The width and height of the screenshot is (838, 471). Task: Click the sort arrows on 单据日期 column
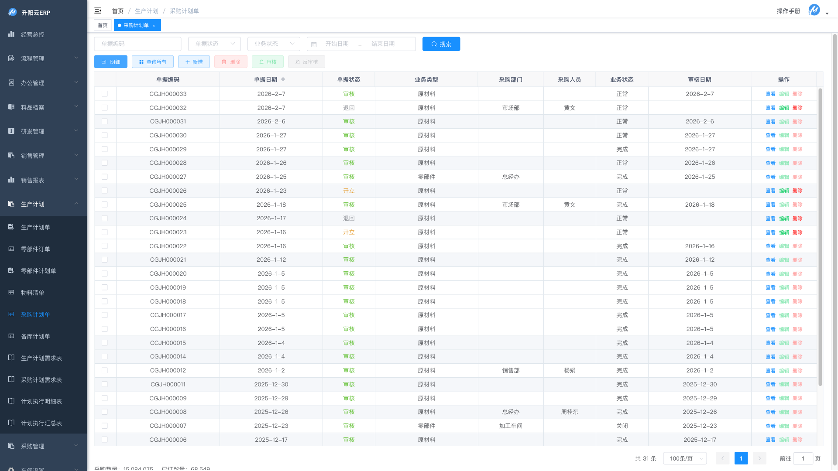point(283,79)
